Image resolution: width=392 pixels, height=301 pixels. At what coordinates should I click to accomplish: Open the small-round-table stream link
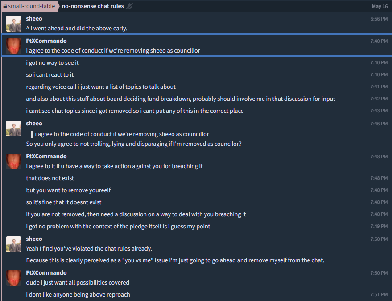[29, 6]
